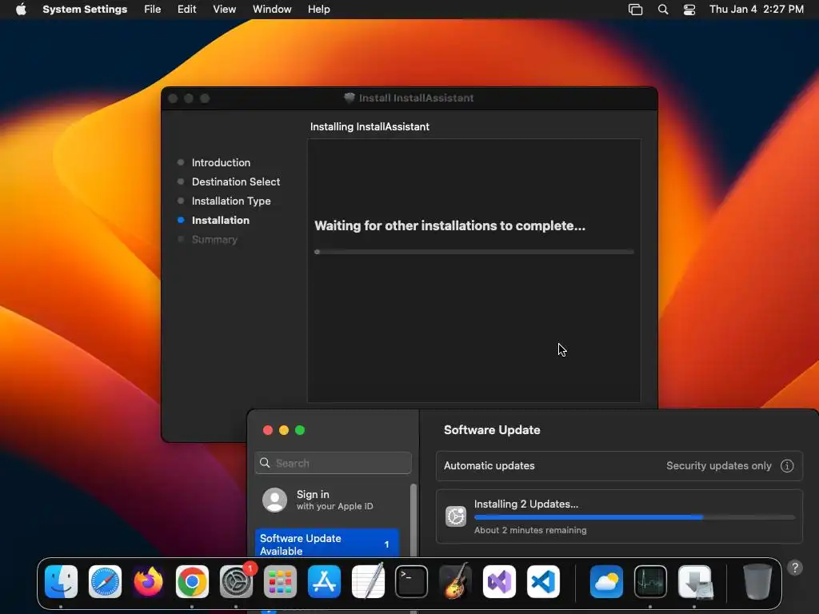Click the Installation step in installer

coord(221,221)
